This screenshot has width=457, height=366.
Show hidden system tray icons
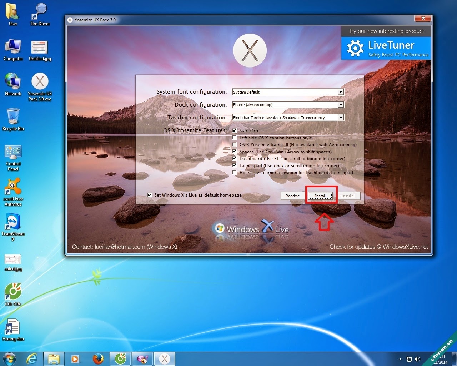click(400, 359)
